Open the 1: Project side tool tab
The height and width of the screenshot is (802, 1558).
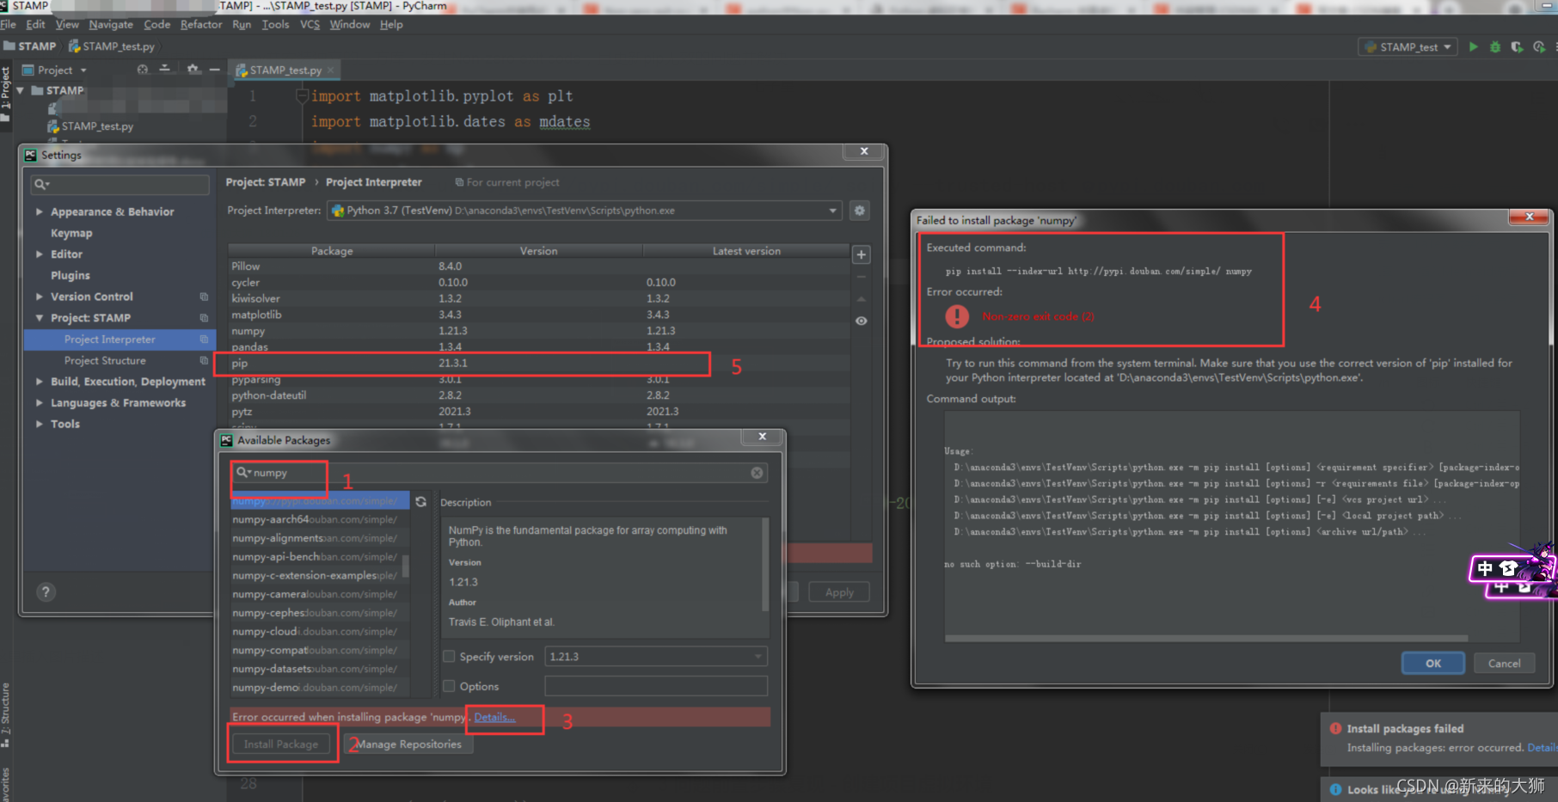[5, 93]
